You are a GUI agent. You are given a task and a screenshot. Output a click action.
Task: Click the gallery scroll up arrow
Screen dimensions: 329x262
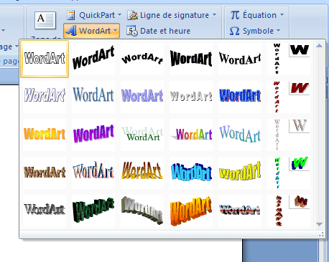click(319, 46)
